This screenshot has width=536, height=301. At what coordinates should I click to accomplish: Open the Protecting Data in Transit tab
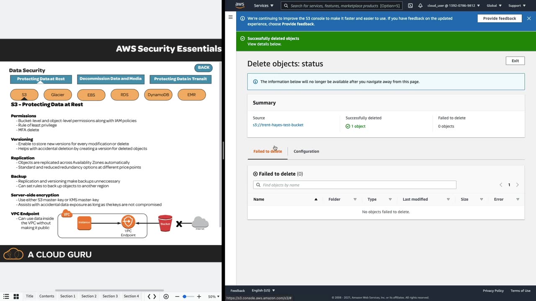(x=180, y=79)
